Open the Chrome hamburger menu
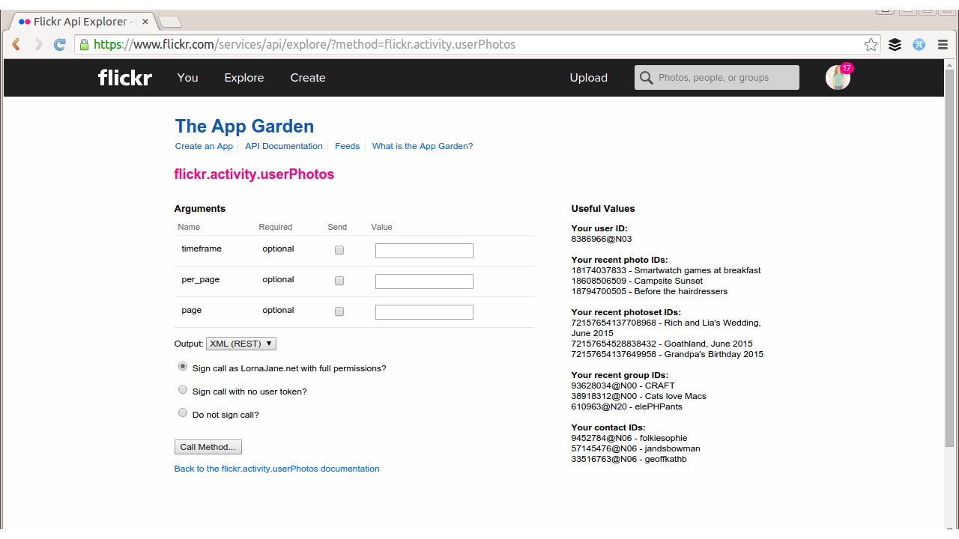 click(943, 45)
